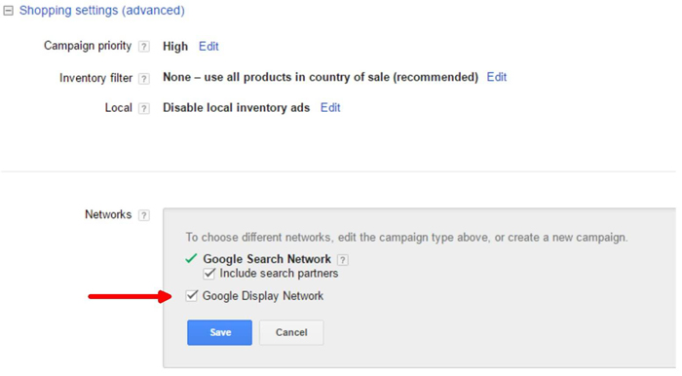
Task: Open help icon beside Inventory filter
Action: pos(144,79)
